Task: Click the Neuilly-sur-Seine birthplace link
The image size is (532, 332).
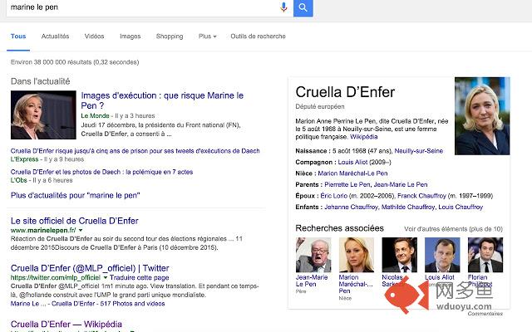Action: pyautogui.click(x=419, y=151)
